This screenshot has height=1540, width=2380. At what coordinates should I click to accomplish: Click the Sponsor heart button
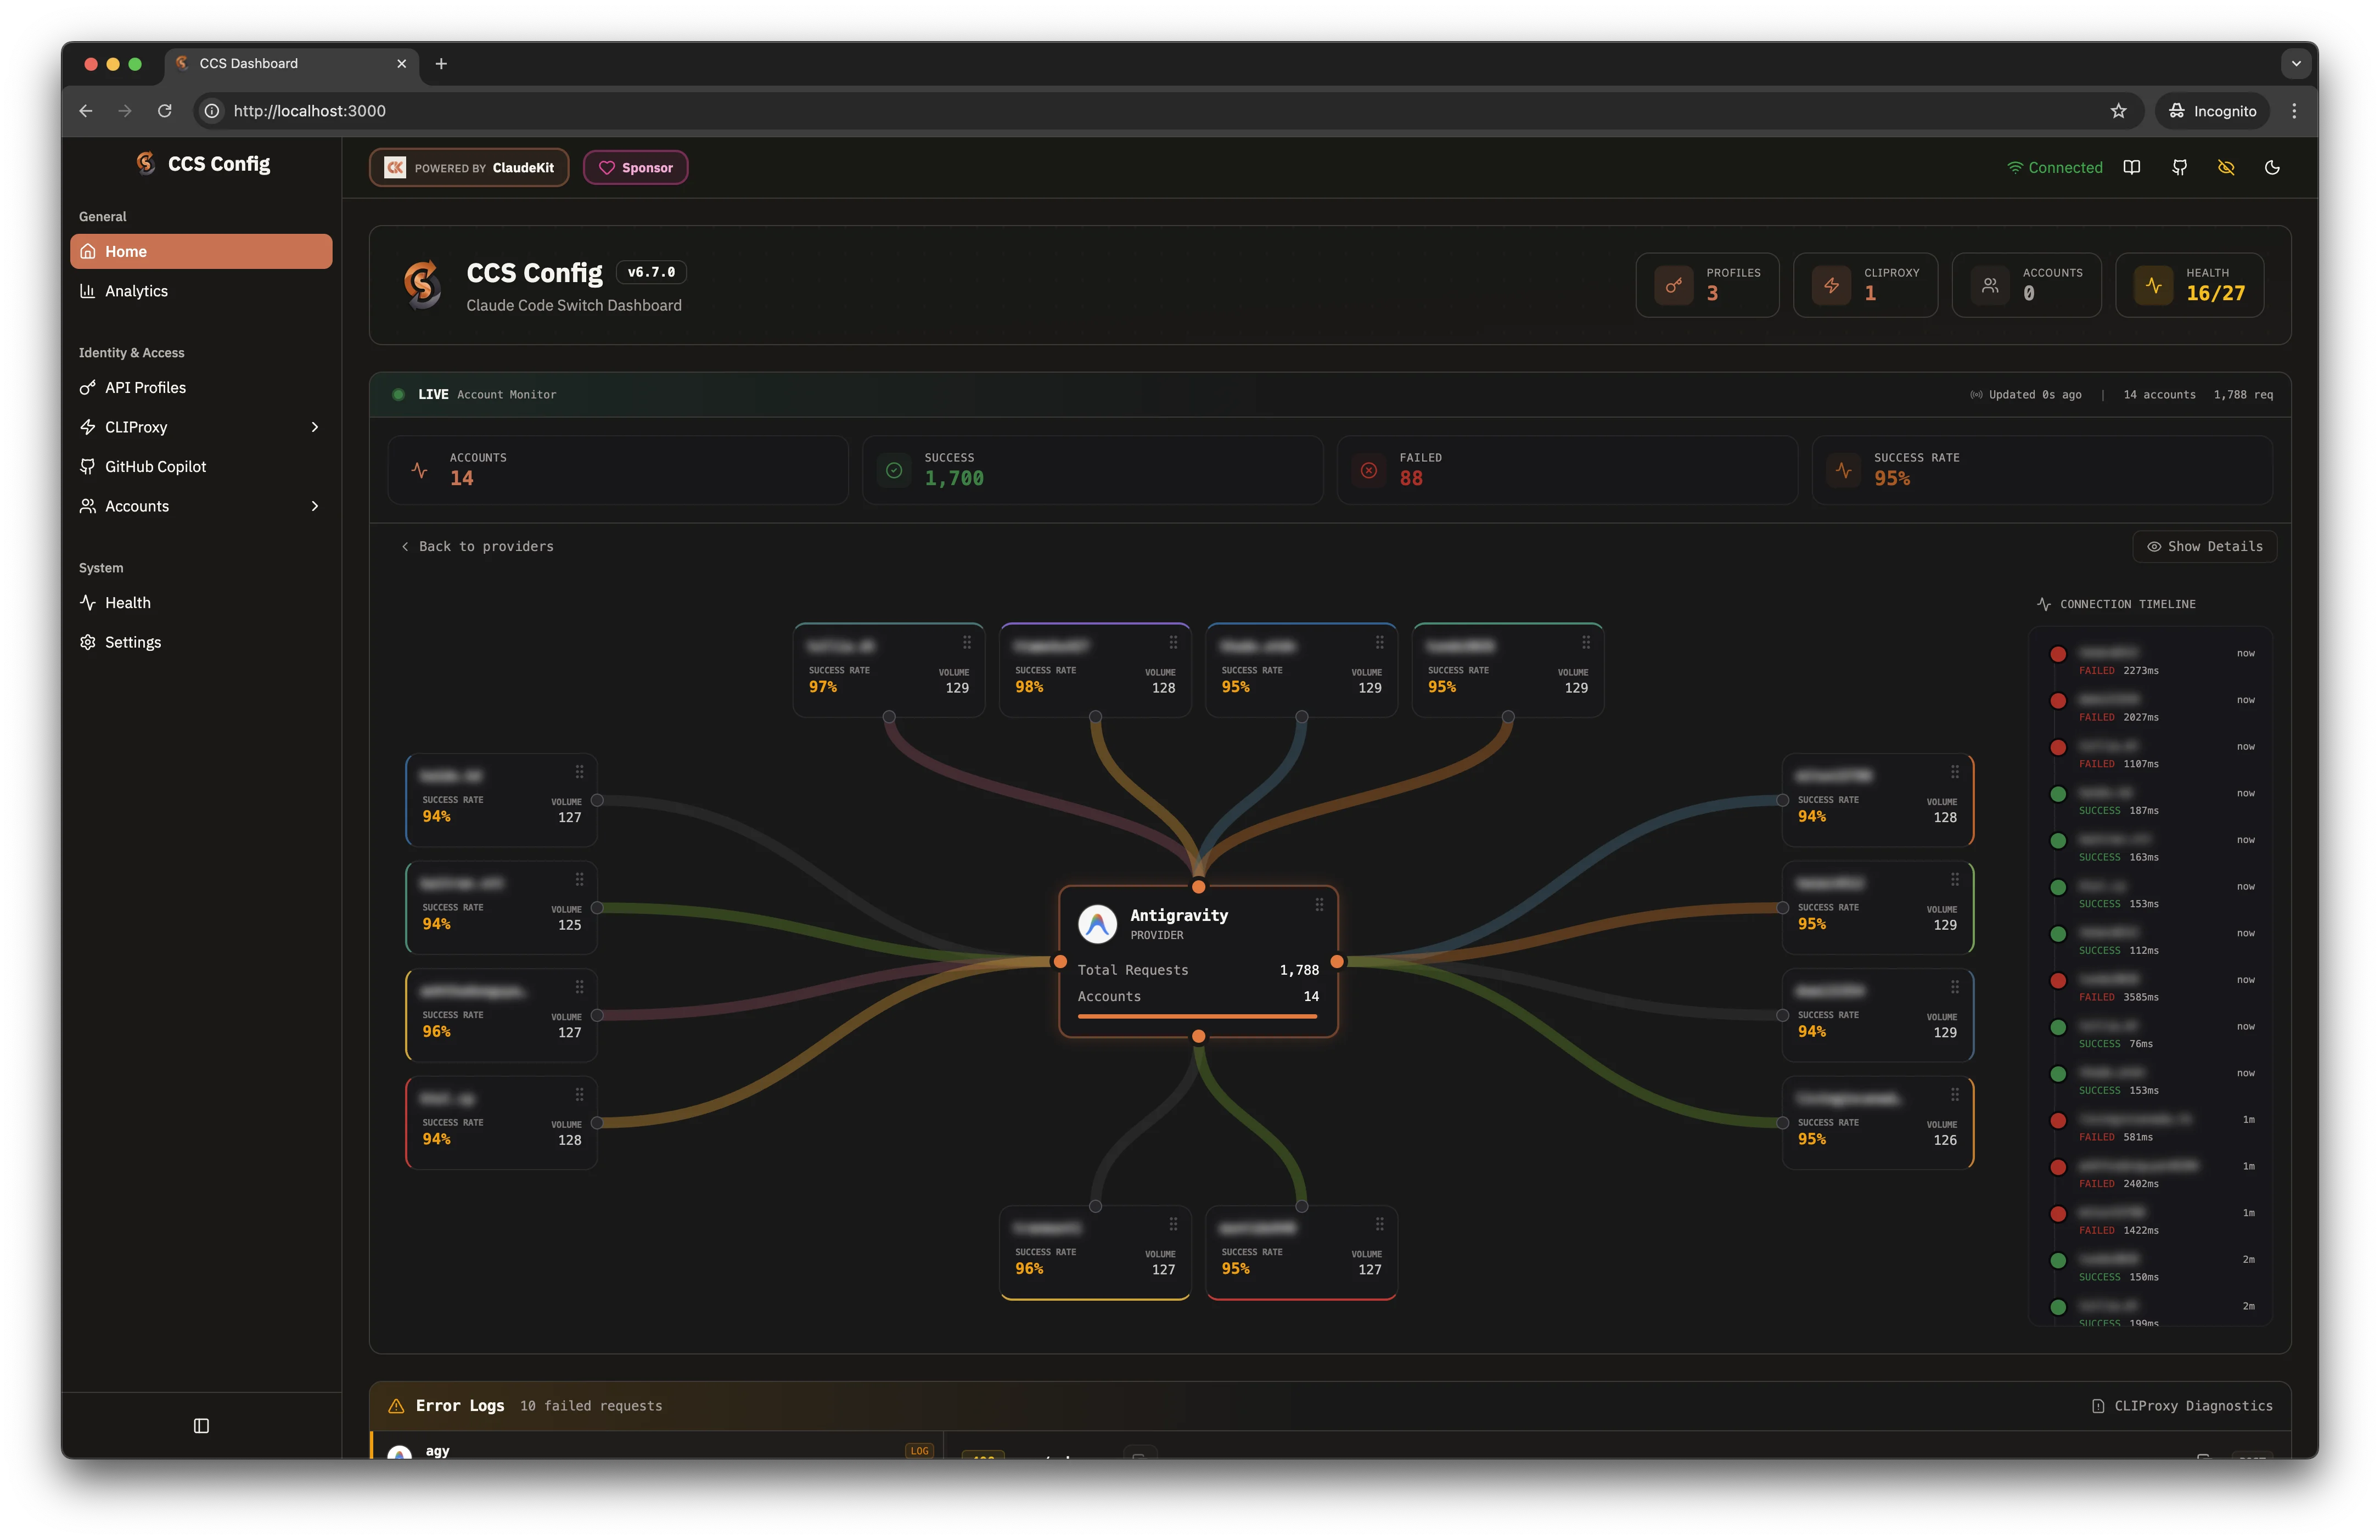(635, 167)
